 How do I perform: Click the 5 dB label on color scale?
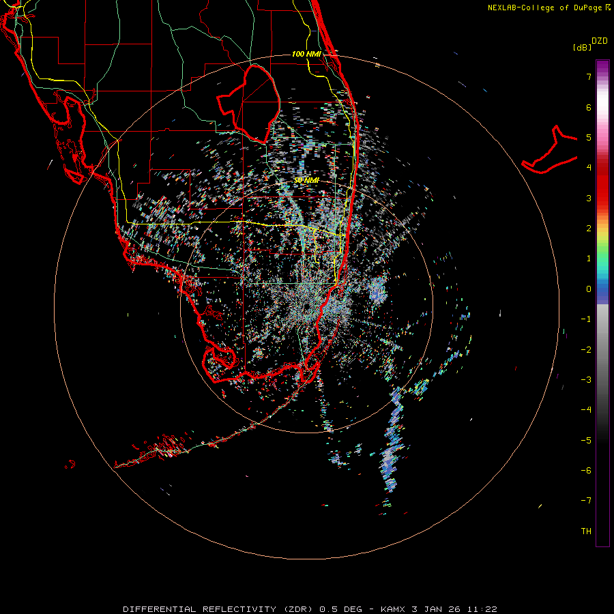pos(589,137)
